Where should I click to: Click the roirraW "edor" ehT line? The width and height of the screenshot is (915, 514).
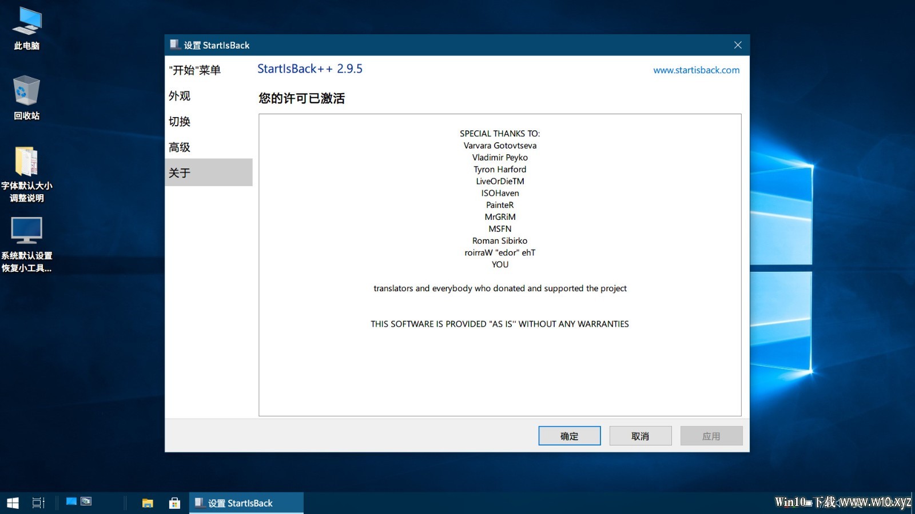(500, 252)
